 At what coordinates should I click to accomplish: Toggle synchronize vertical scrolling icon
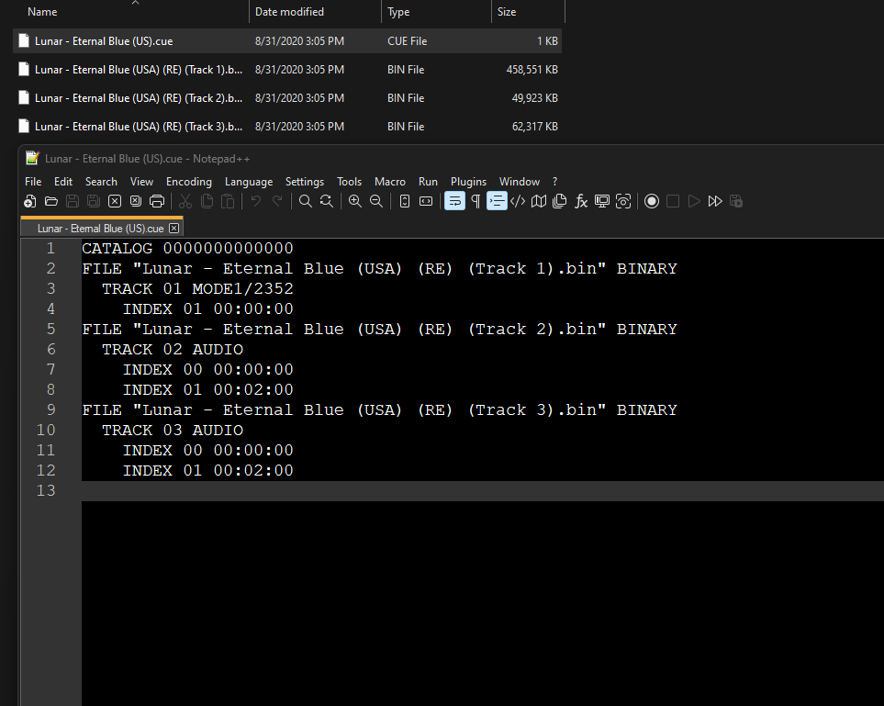point(404,201)
